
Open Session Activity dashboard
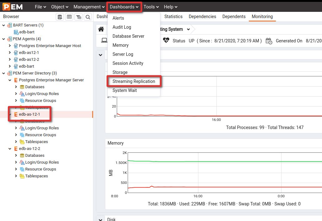(x=128, y=63)
